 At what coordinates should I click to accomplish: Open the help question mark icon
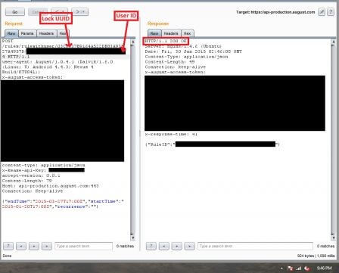point(331,12)
